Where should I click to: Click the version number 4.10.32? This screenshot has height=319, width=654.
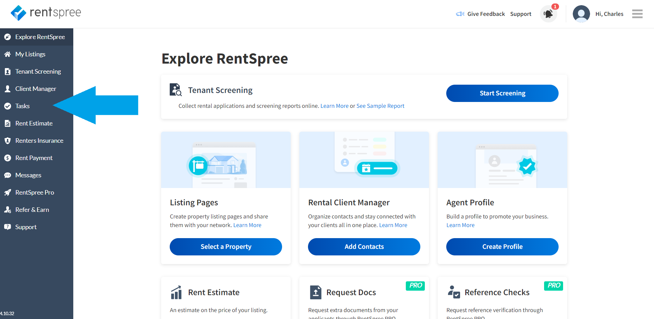7,313
